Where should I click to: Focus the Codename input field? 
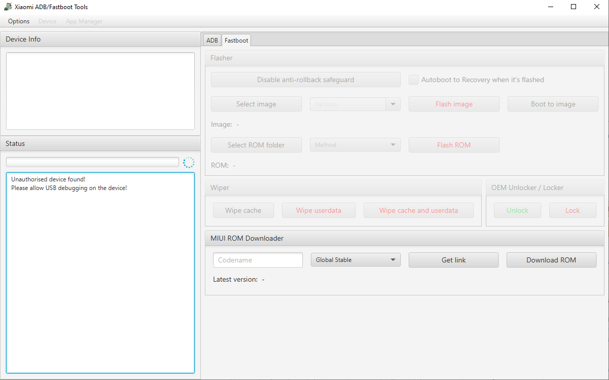(258, 260)
